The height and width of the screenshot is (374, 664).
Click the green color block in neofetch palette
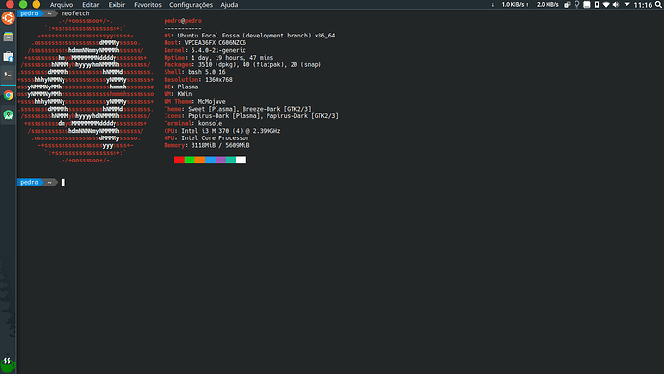click(190, 160)
